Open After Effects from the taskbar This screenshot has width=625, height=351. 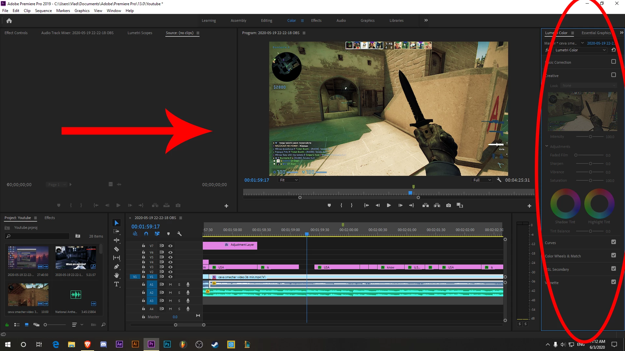pyautogui.click(x=119, y=344)
